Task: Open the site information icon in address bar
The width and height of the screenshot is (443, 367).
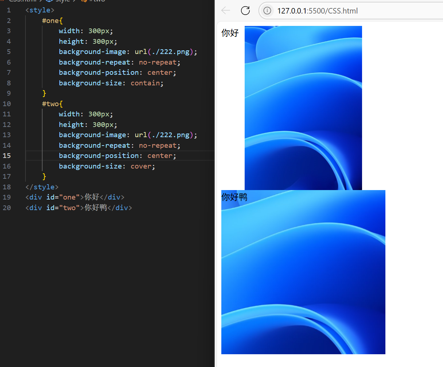Action: point(267,11)
